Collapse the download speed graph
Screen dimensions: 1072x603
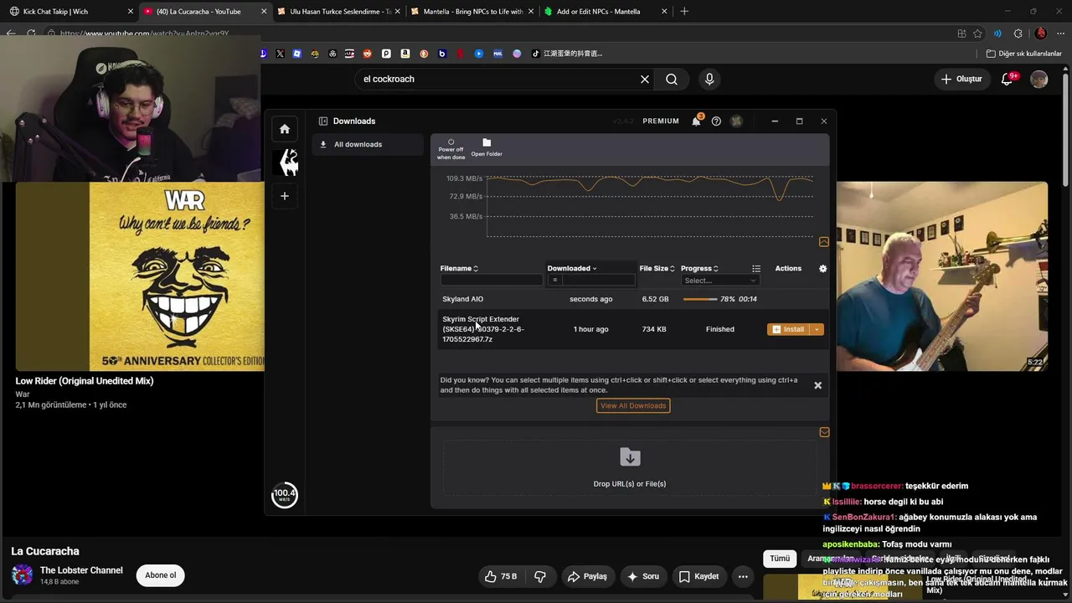click(x=824, y=242)
